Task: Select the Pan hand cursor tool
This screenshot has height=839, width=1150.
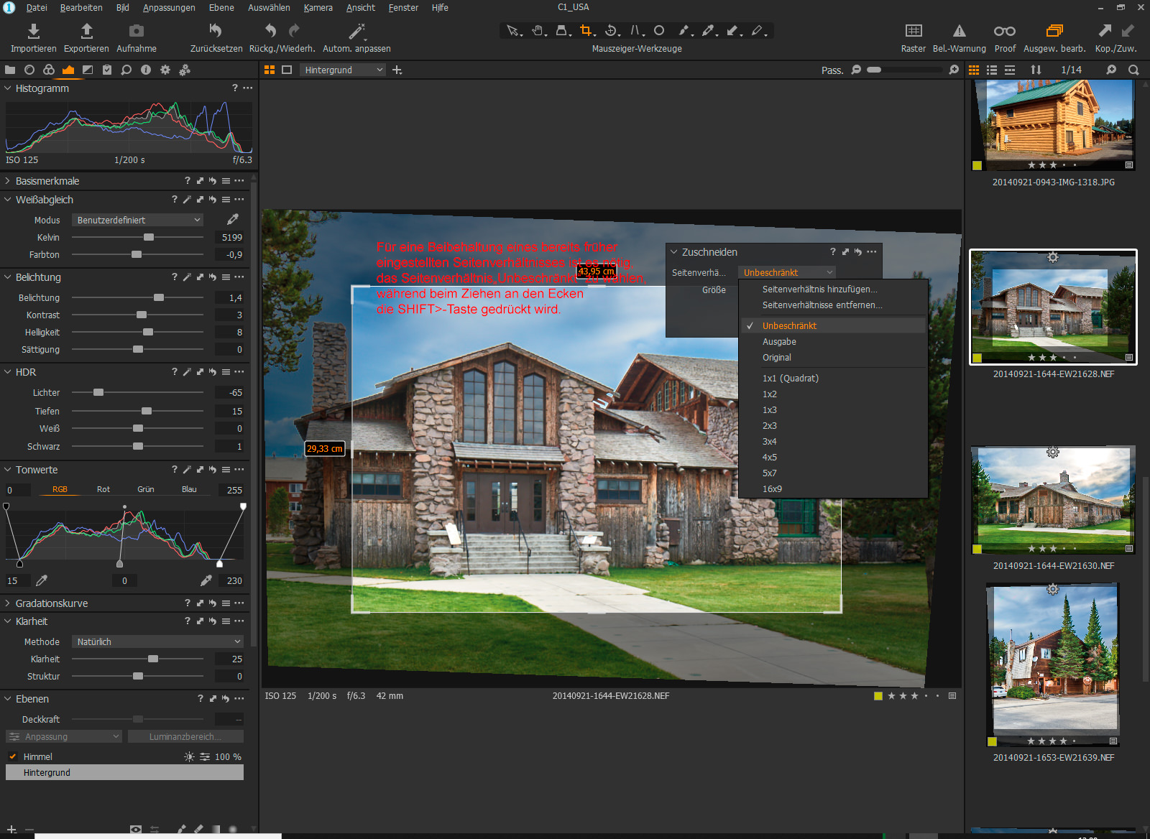Action: [538, 31]
